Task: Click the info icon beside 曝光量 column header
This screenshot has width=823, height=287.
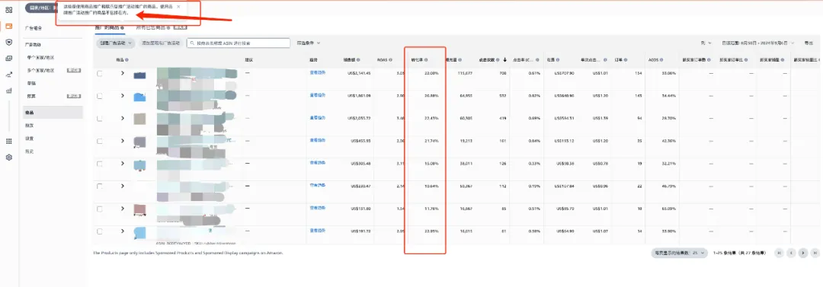Action: 460,60
